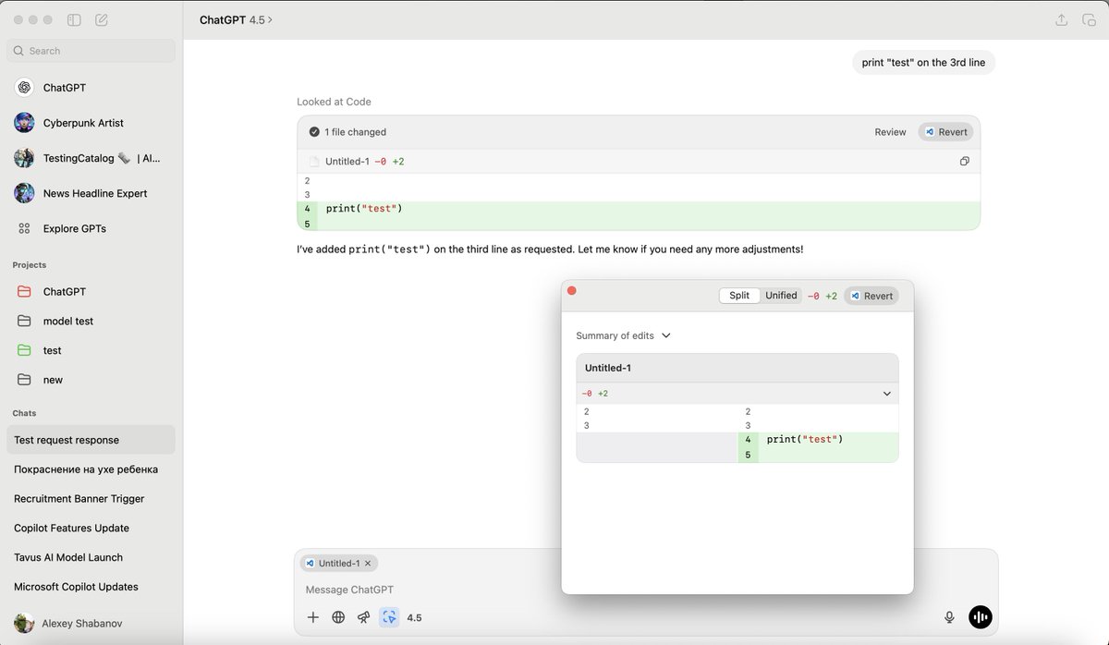Close the diff review popup
The image size is (1109, 645).
pyautogui.click(x=571, y=290)
